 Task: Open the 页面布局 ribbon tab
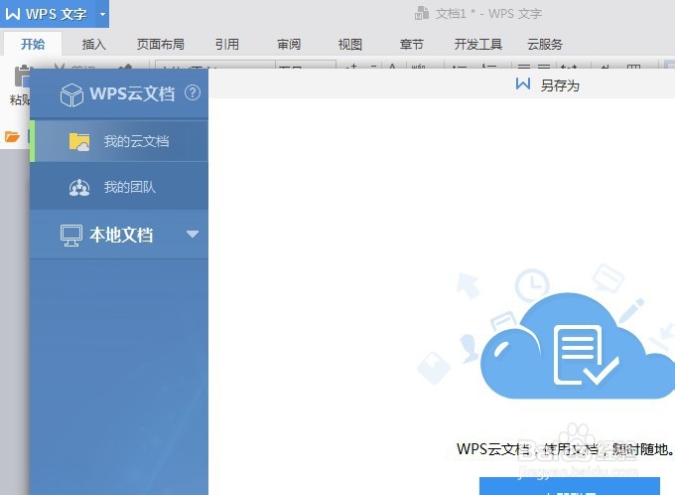coord(161,44)
